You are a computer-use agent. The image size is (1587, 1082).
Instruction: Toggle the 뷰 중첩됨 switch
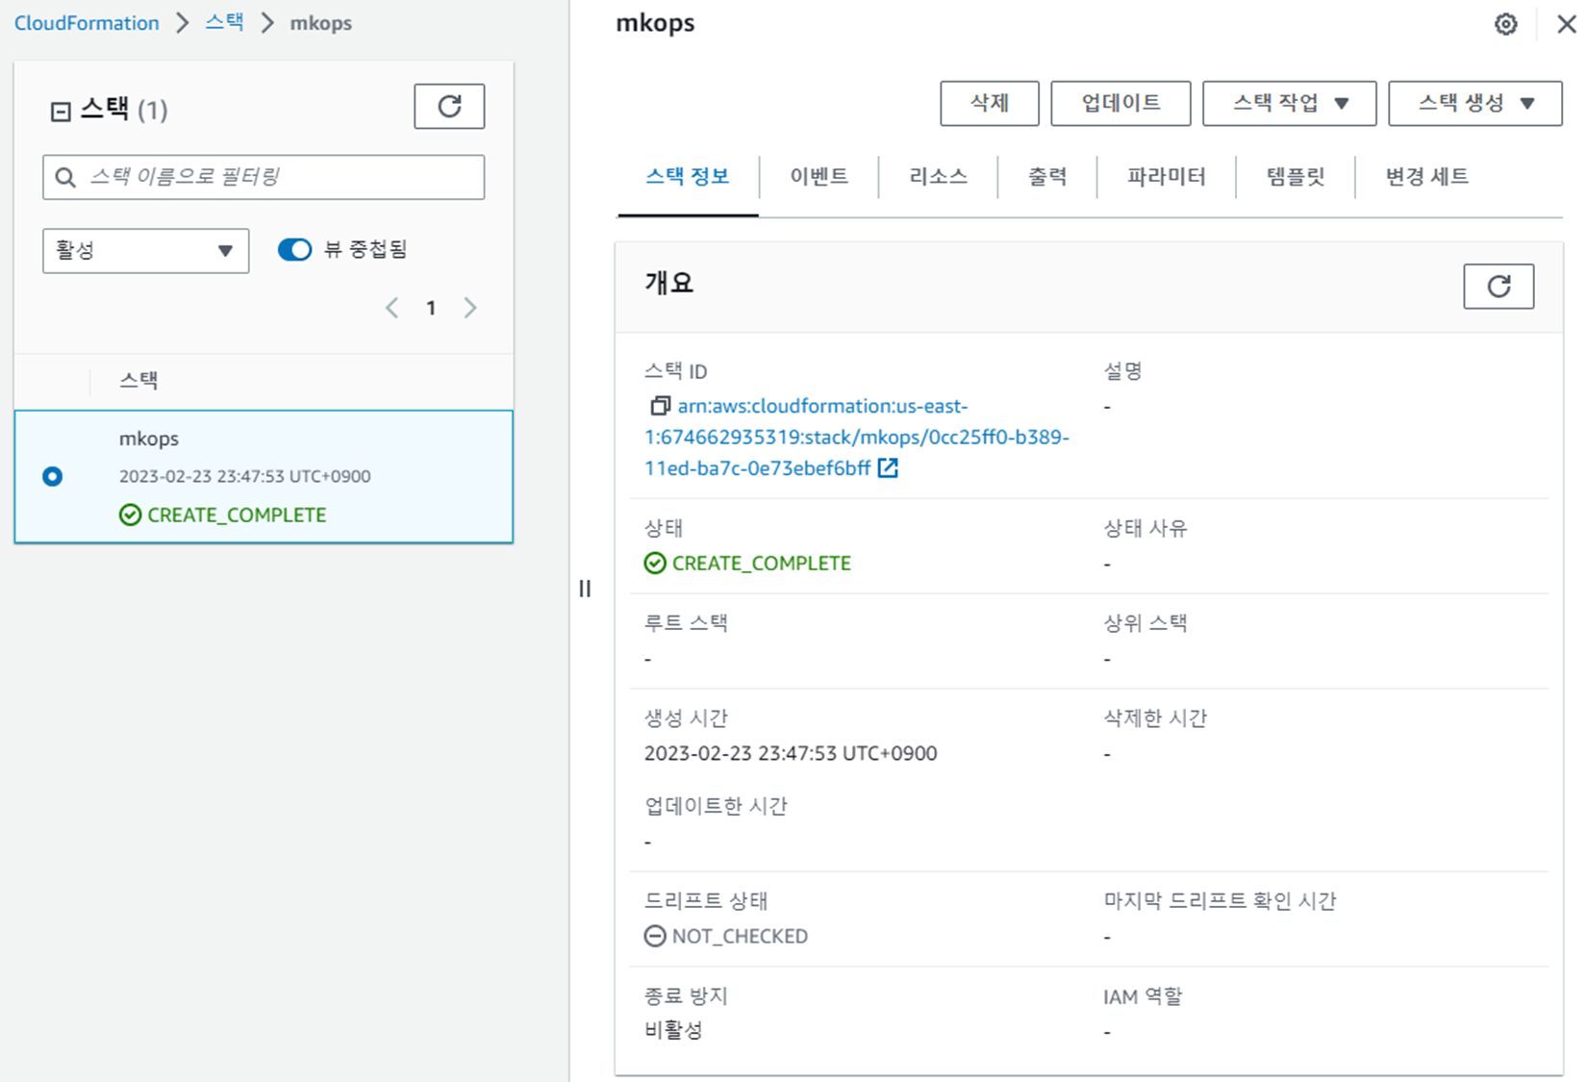(294, 250)
